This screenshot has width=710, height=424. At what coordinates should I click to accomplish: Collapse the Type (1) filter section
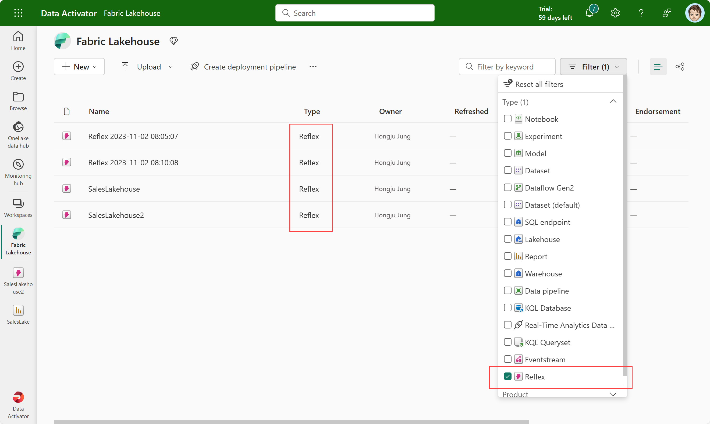coord(613,101)
